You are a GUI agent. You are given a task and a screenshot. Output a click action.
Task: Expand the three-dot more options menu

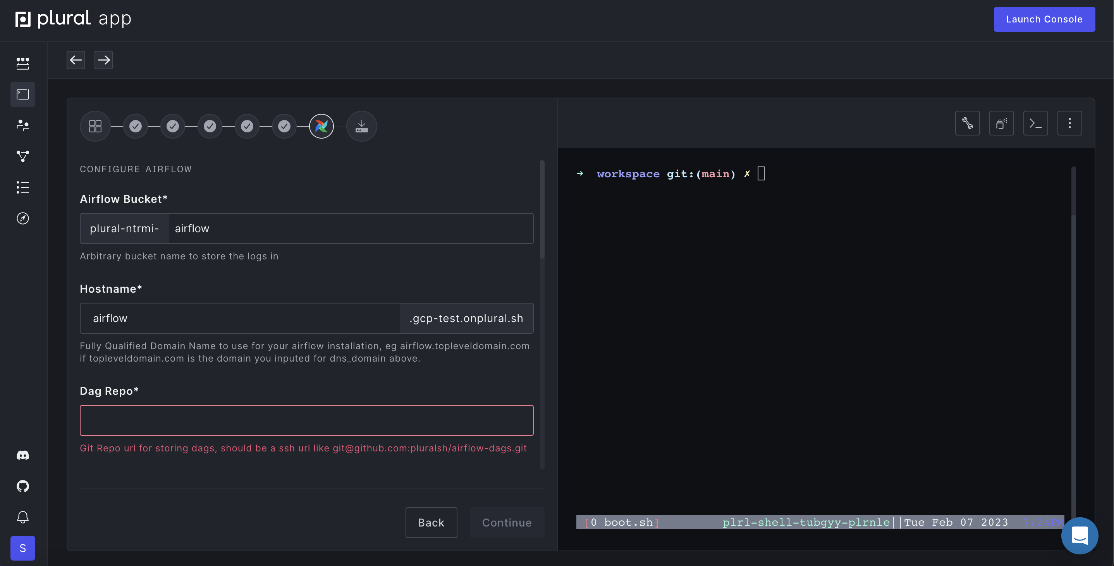pos(1069,123)
